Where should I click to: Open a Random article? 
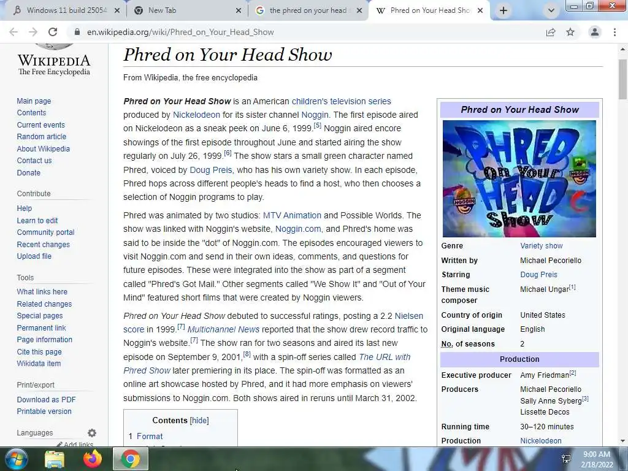click(x=42, y=137)
